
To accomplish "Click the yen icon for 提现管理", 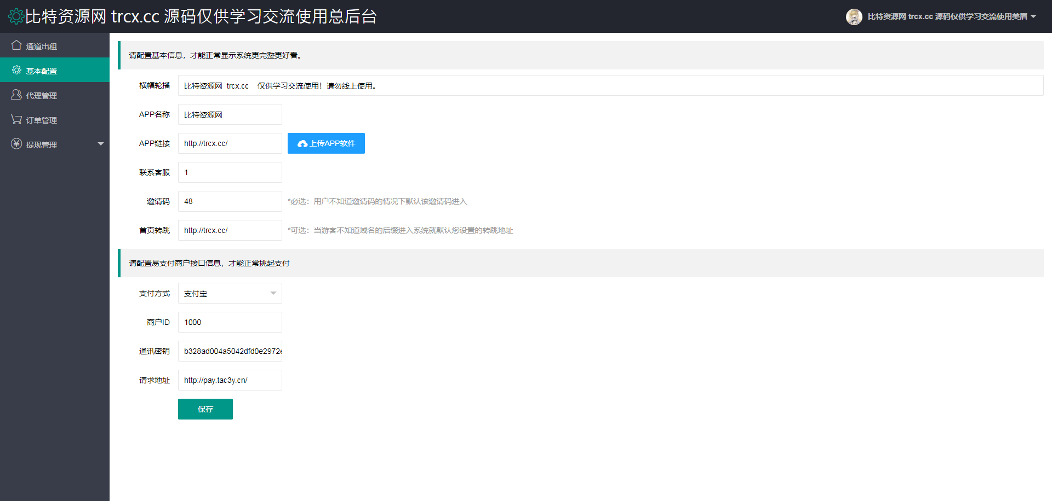I will [16, 144].
